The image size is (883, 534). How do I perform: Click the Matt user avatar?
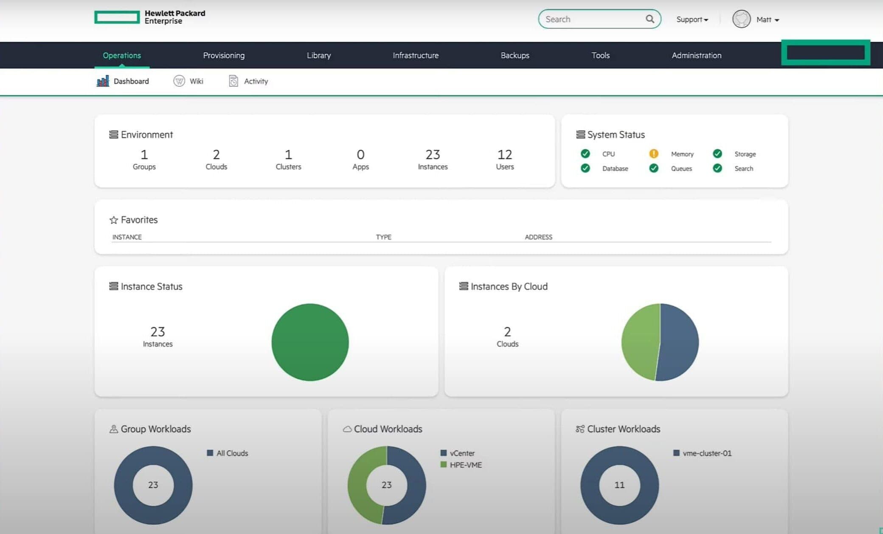741,20
